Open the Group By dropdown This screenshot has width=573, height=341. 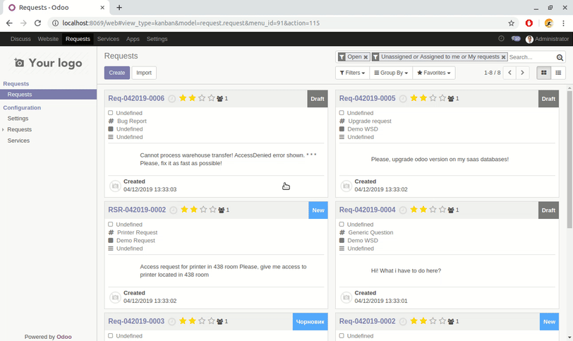pos(391,73)
